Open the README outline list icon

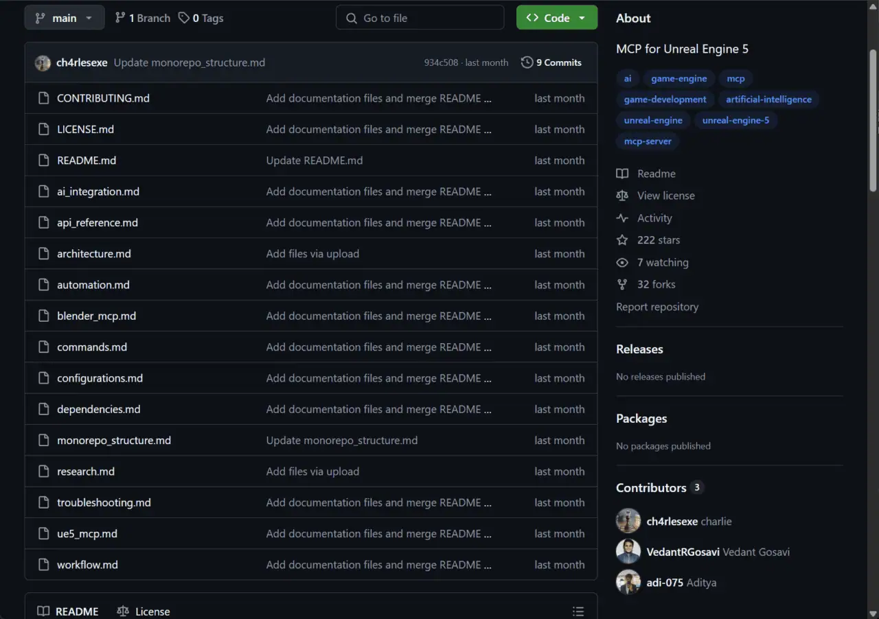(x=578, y=611)
